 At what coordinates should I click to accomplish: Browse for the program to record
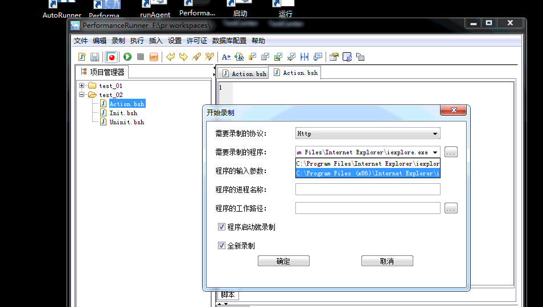451,152
